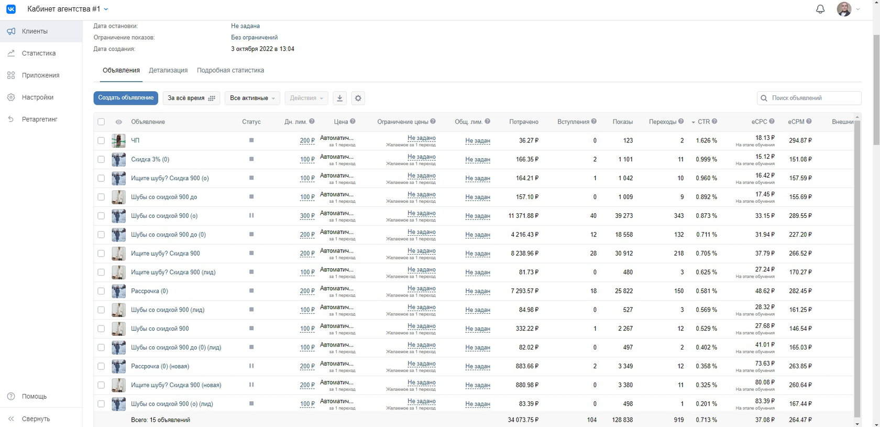Open the За всё время date range picker
This screenshot has height=427, width=880.
coord(191,98)
